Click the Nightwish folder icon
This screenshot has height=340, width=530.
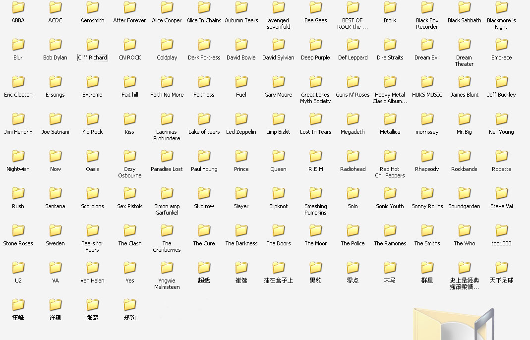(18, 156)
